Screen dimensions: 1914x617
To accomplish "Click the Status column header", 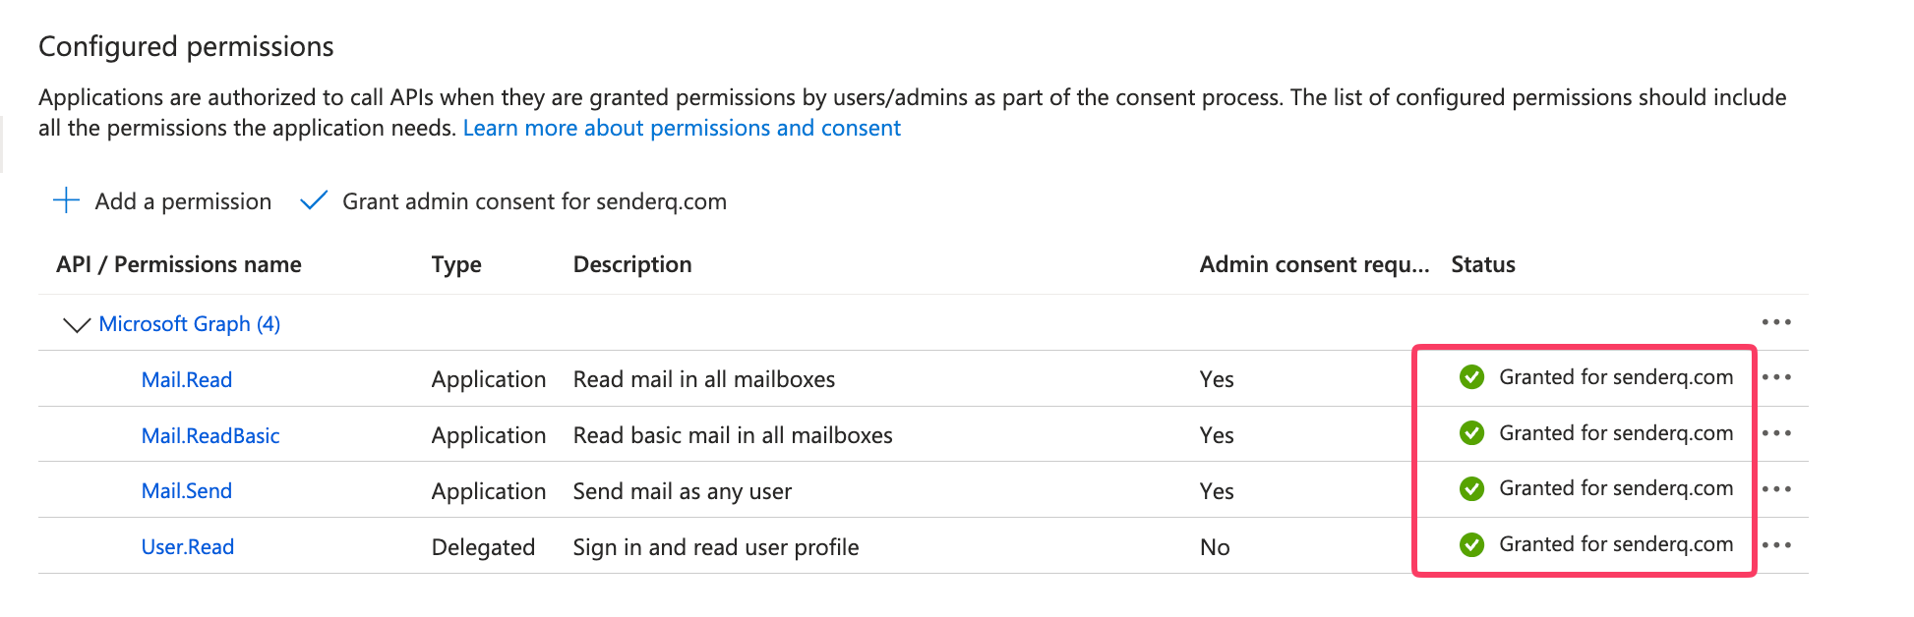I will [1483, 264].
